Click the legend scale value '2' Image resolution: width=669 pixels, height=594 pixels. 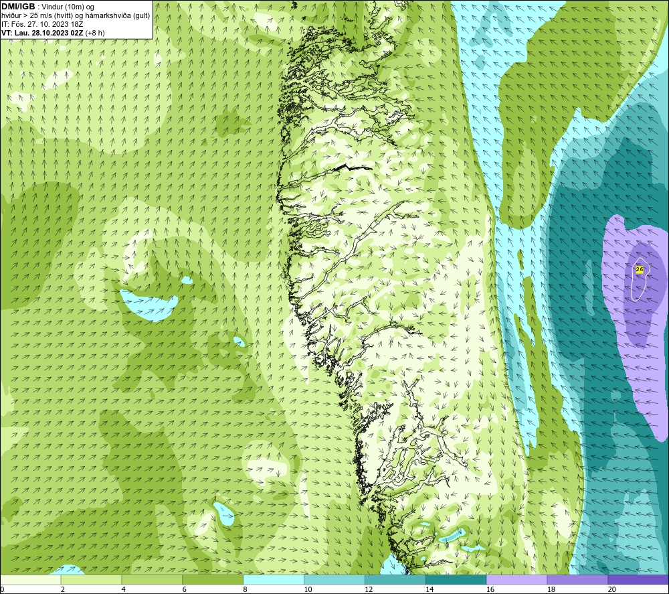[63, 590]
